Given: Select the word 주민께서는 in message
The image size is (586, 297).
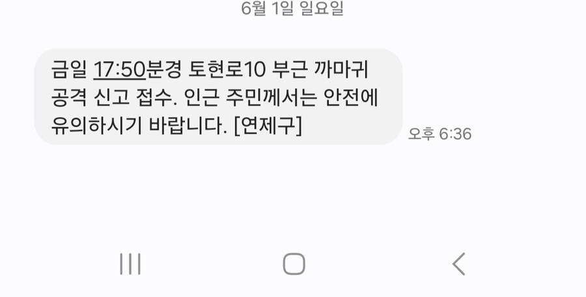Looking at the screenshot, I should [x=272, y=97].
